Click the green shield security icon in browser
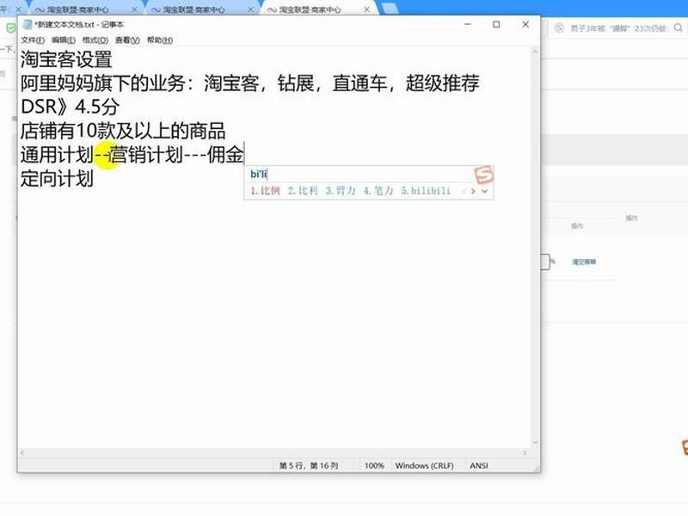Screen dimensions: 688x516 click(10, 28)
